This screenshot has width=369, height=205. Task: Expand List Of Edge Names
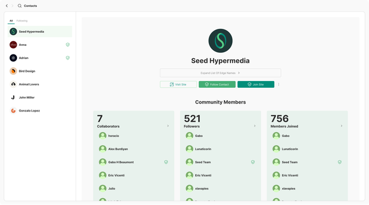tap(220, 73)
